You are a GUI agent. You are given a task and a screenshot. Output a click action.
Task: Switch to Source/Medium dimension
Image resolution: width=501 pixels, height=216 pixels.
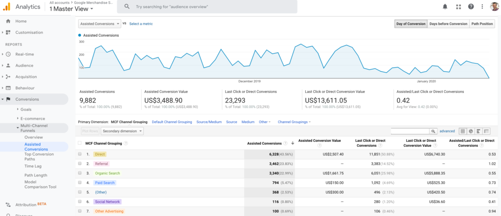209,122
